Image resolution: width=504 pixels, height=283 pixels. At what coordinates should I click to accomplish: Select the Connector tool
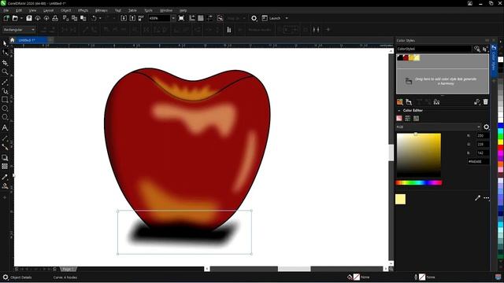click(x=5, y=147)
